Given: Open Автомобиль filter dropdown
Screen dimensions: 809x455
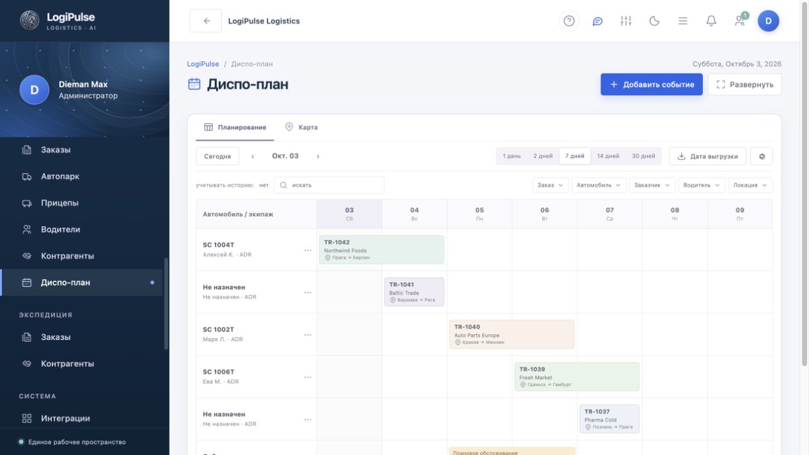Looking at the screenshot, I should (599, 185).
